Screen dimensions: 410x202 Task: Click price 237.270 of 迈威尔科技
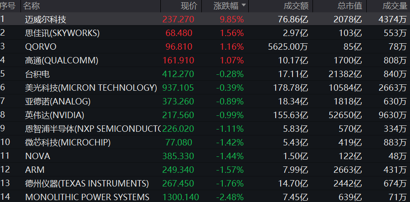pos(178,19)
